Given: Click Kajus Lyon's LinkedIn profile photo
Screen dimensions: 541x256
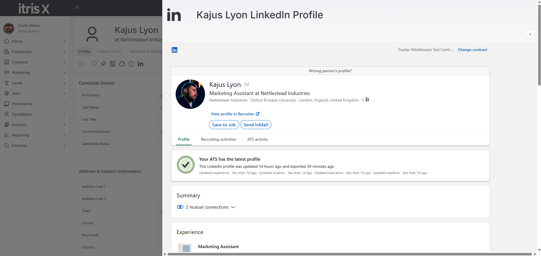Looking at the screenshot, I should pos(190,94).
